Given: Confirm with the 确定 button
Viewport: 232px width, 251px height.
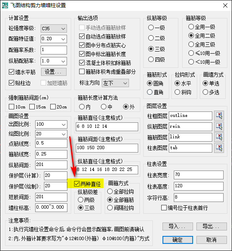Looking at the screenshot, I should point(178,240).
